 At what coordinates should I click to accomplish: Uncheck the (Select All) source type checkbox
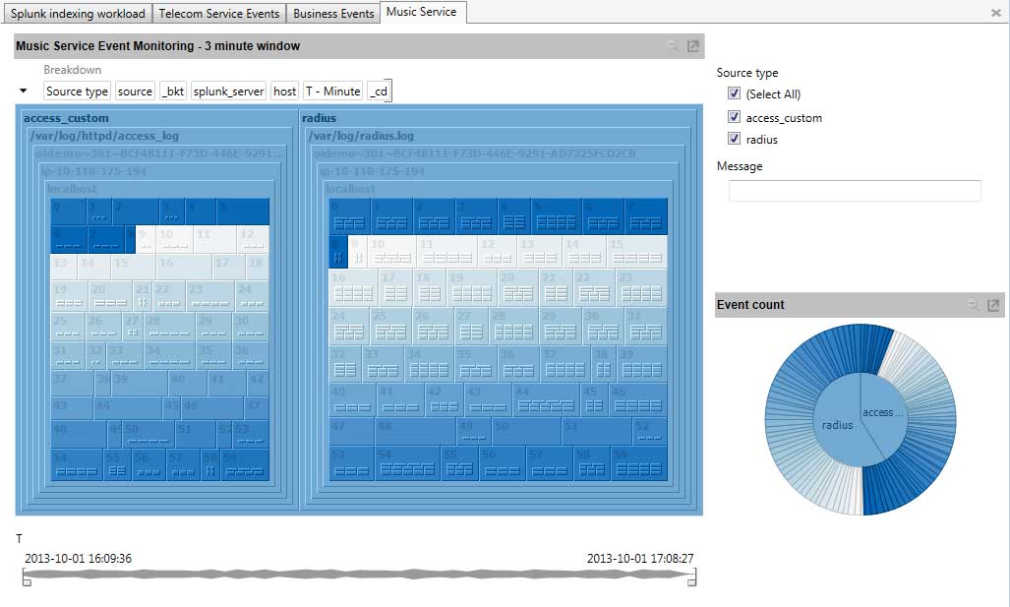[734, 93]
